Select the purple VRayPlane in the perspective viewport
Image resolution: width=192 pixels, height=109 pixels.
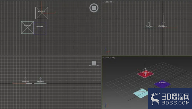[x=162, y=84]
